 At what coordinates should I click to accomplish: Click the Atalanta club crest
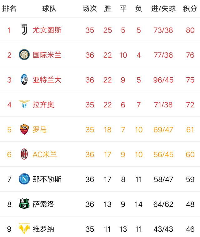coord(24,80)
